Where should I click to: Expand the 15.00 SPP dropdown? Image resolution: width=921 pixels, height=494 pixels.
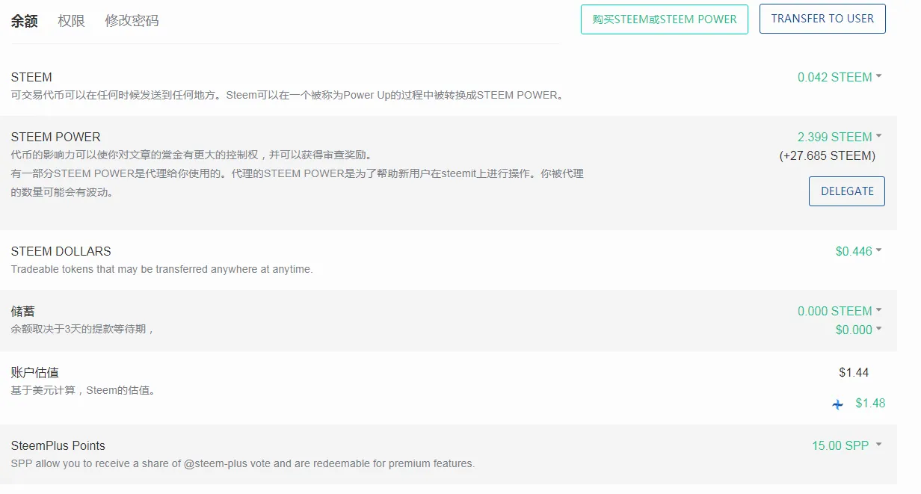point(846,445)
